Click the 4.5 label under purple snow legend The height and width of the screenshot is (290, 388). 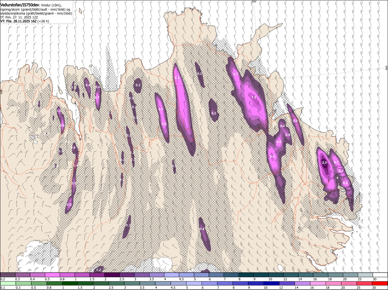(181, 279)
